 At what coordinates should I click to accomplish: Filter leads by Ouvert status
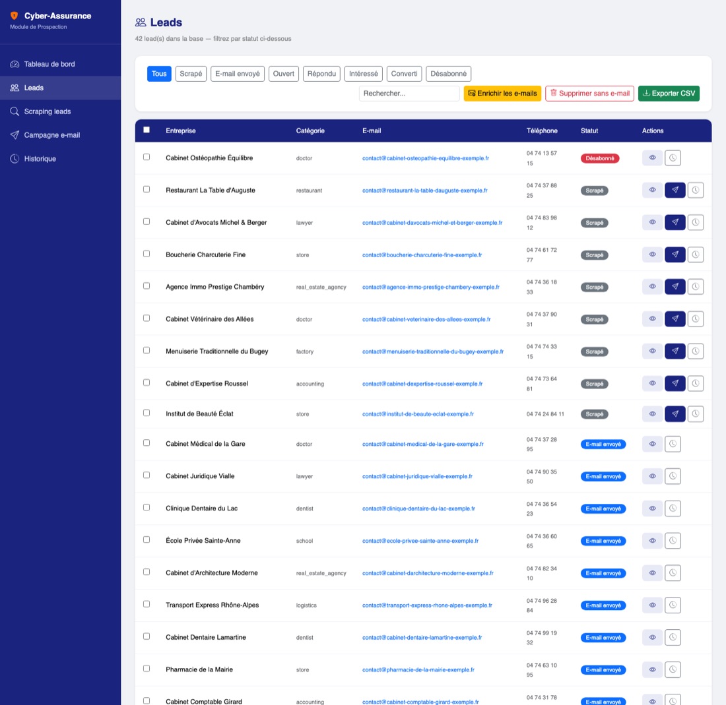pos(283,74)
